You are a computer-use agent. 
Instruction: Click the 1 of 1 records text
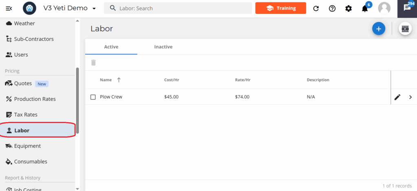click(397, 186)
